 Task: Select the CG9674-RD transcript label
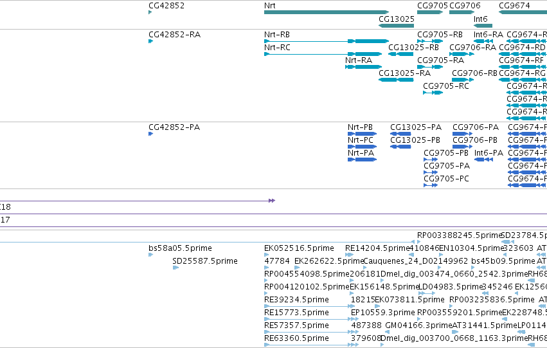pos(522,48)
